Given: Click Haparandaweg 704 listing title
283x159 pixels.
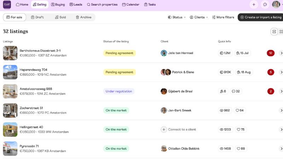Looking at the screenshot, I should click(x=33, y=70).
